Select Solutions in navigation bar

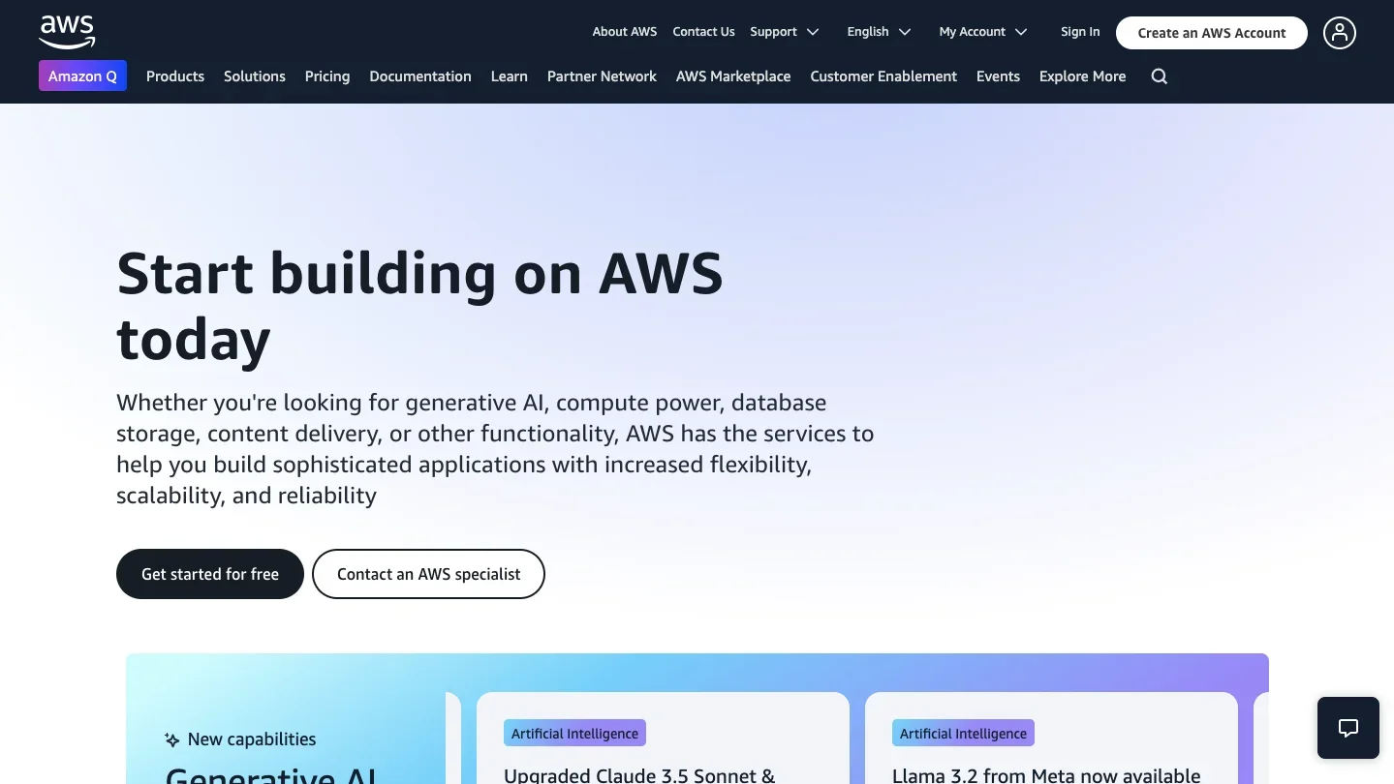click(x=255, y=76)
